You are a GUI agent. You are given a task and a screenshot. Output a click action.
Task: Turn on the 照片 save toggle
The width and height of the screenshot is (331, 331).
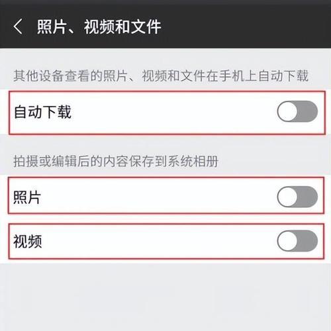(x=297, y=197)
